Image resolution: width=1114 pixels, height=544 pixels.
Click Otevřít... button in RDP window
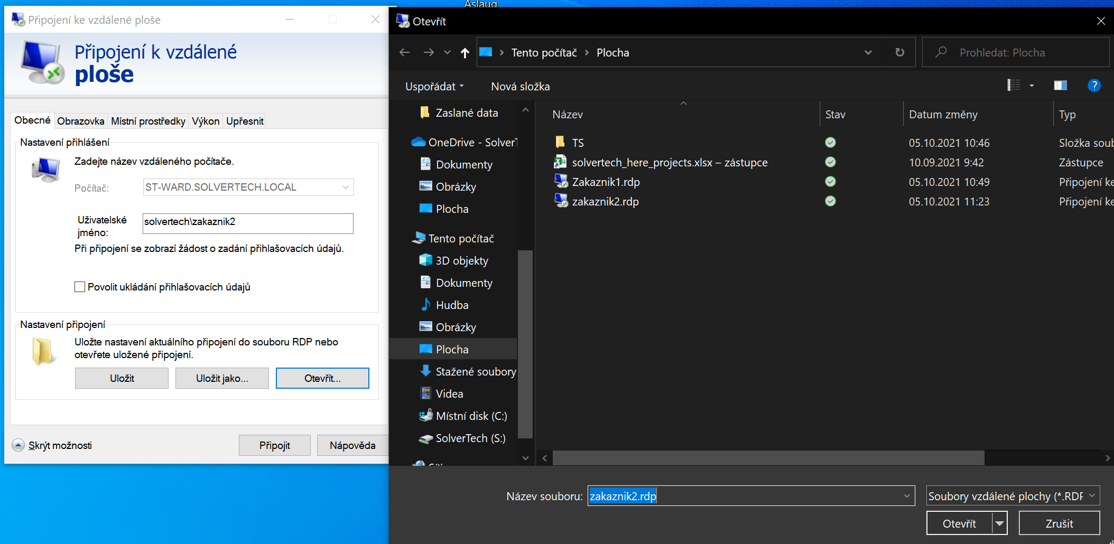coord(322,378)
